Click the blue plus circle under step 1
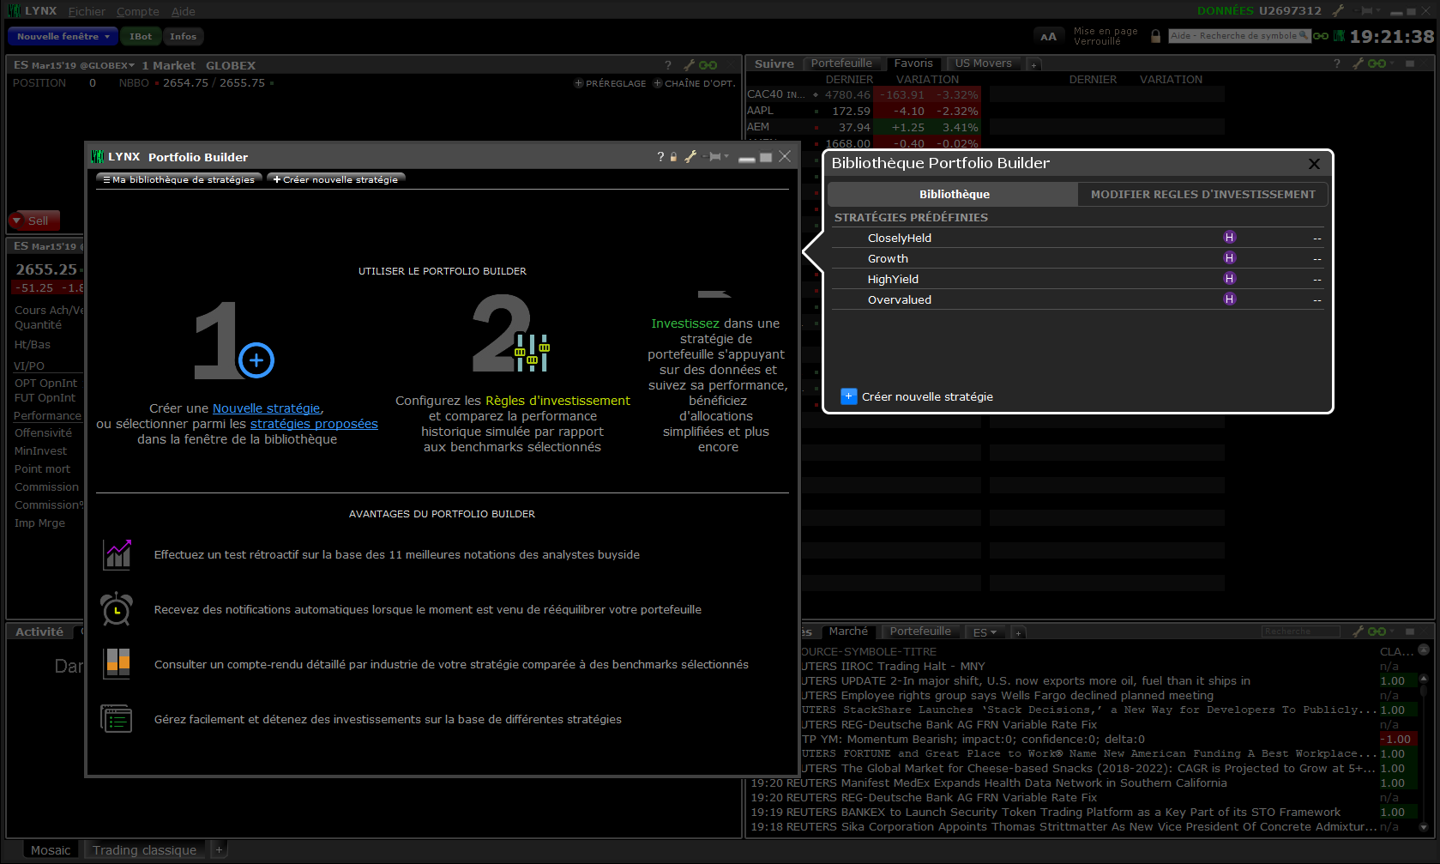The image size is (1440, 864). click(x=256, y=360)
